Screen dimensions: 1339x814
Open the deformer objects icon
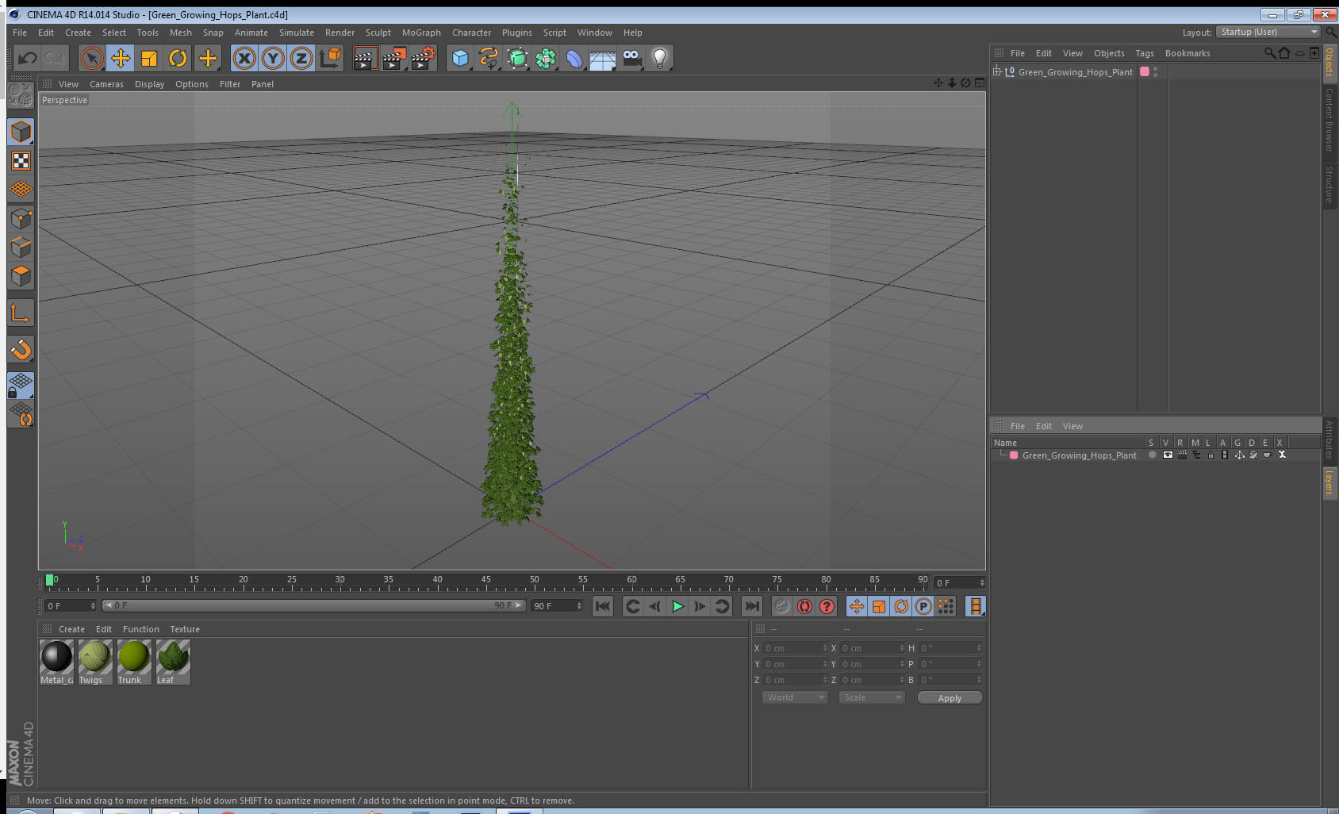pos(574,58)
